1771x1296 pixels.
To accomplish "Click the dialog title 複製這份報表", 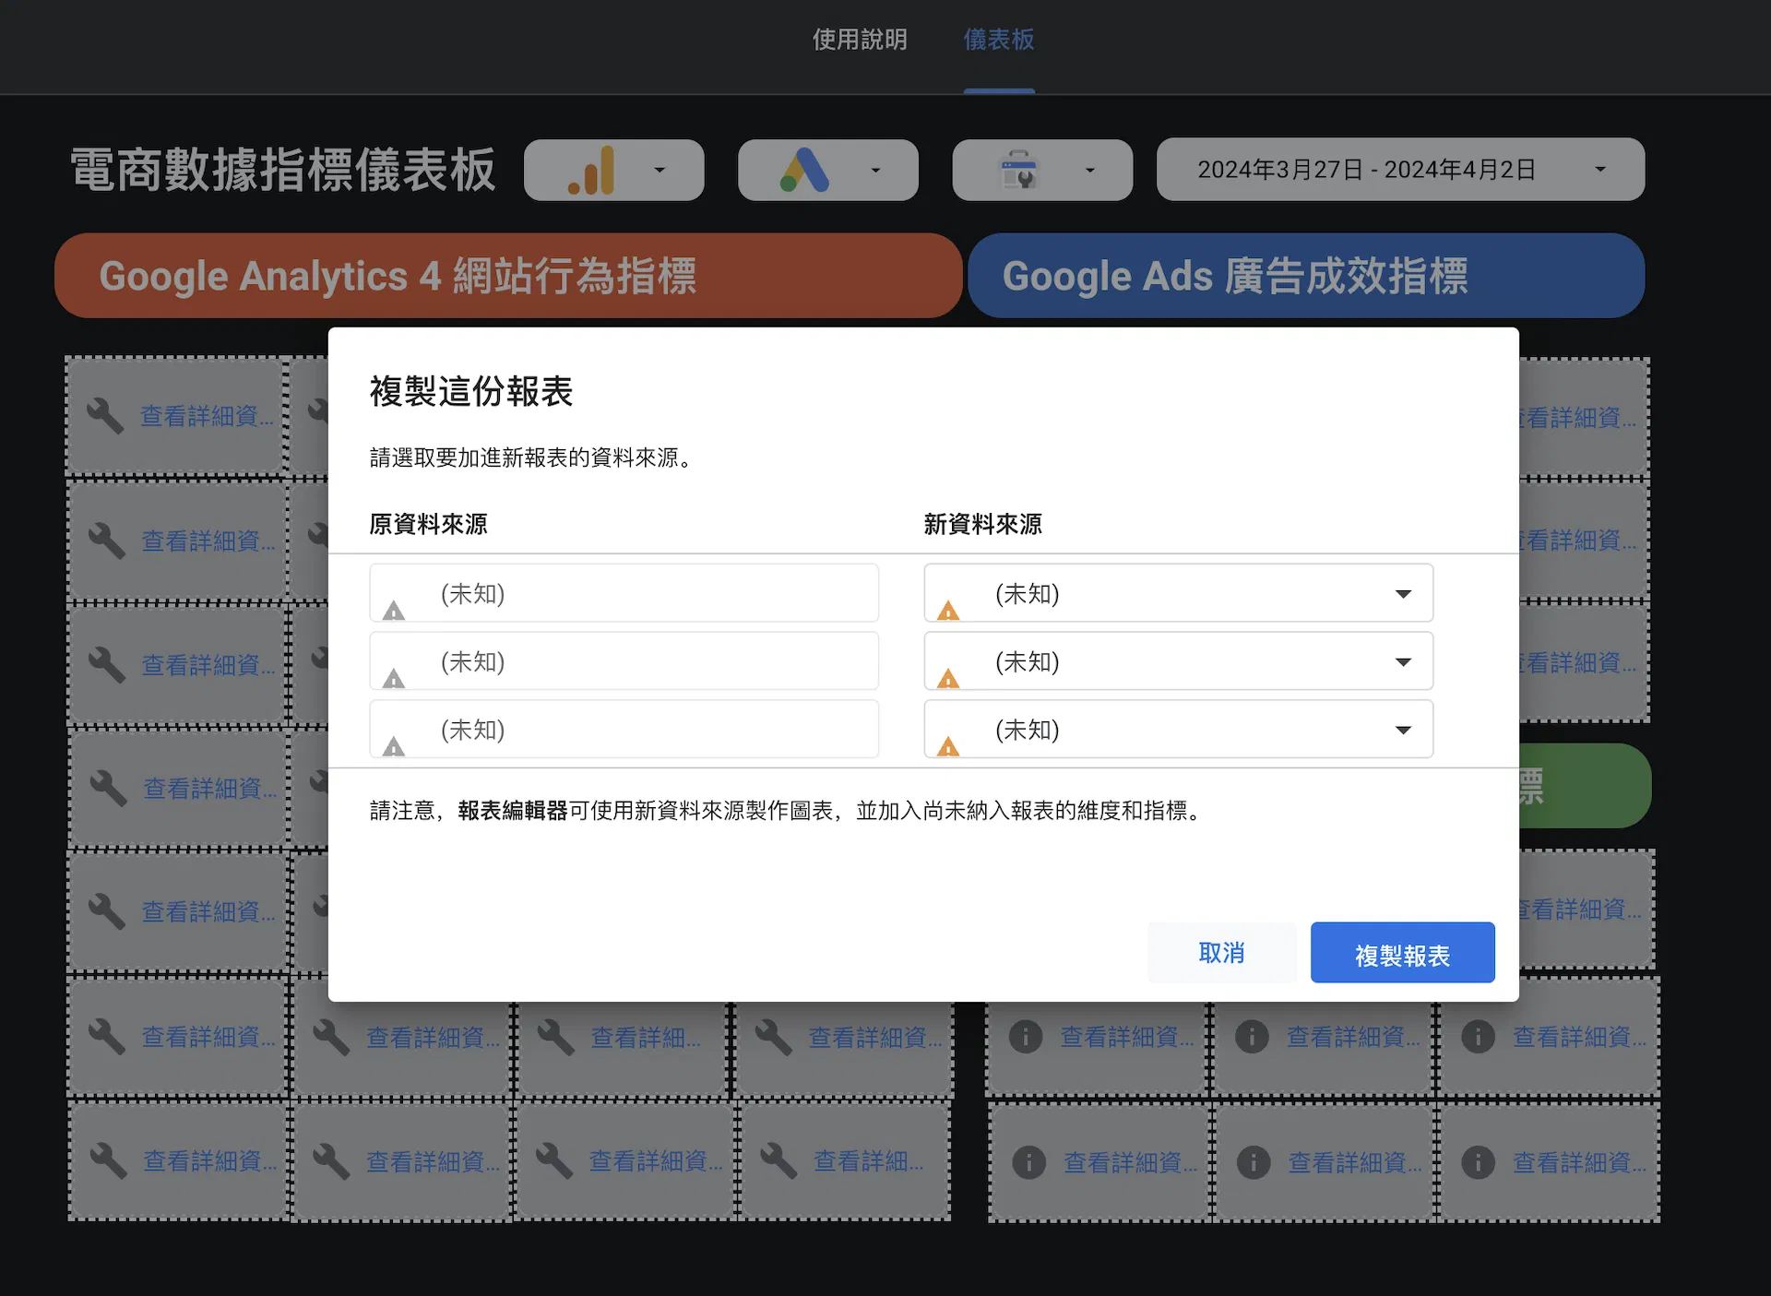I will pos(471,391).
